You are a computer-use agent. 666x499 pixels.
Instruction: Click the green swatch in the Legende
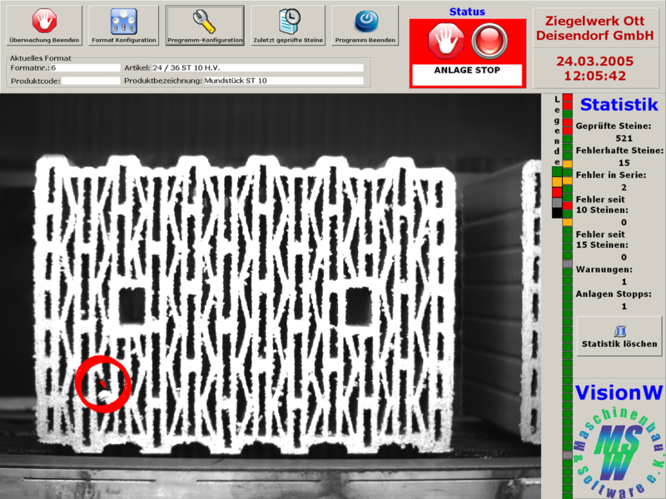pyautogui.click(x=557, y=171)
